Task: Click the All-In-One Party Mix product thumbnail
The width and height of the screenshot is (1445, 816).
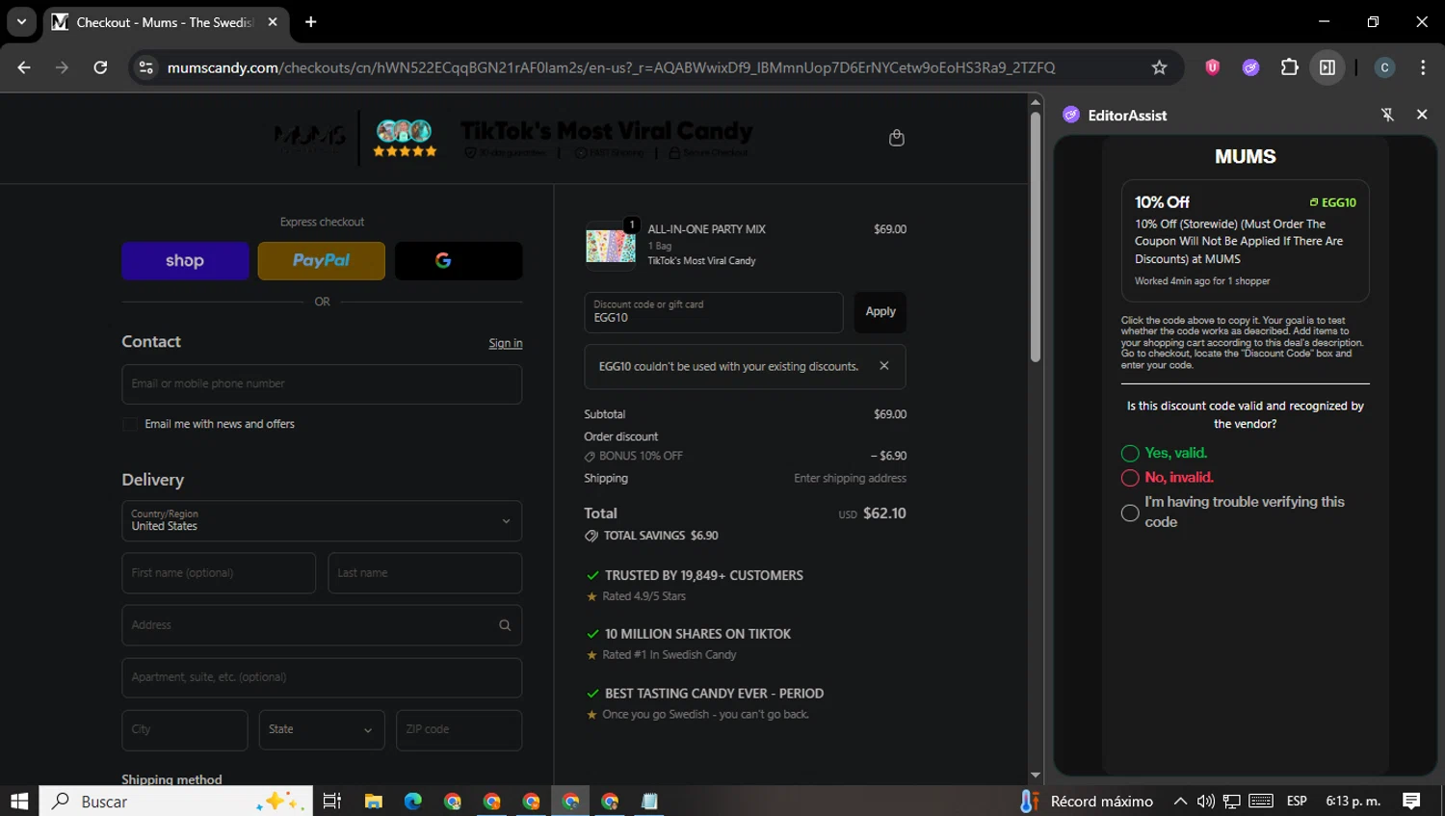Action: point(611,245)
